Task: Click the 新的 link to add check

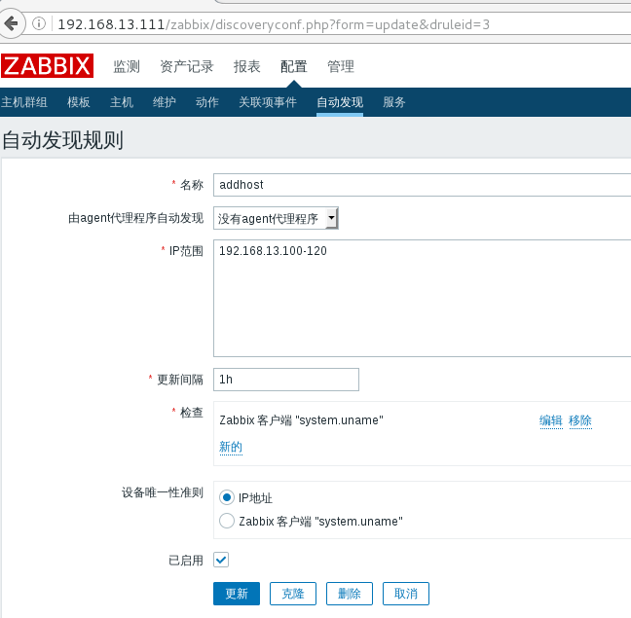Action: [x=231, y=447]
